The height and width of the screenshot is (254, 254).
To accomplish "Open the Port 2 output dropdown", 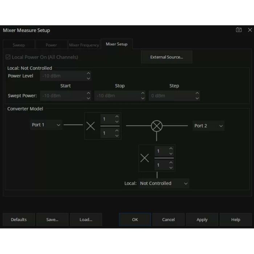I will [208, 126].
